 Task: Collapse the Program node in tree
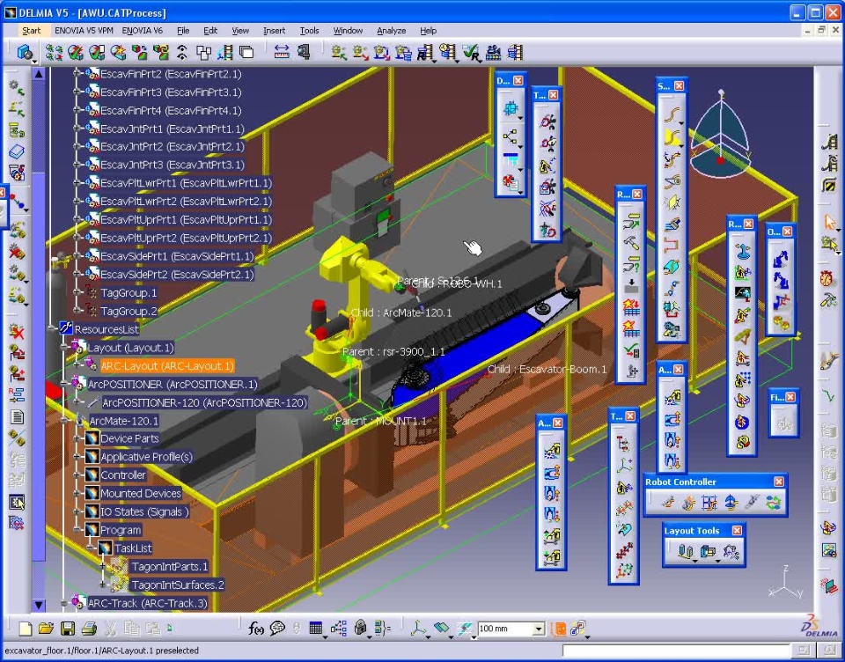click(x=77, y=530)
